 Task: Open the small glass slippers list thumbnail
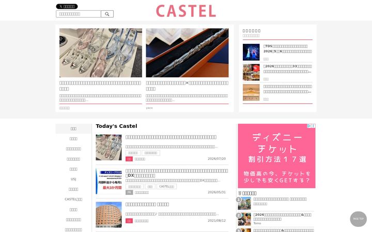coord(109,147)
